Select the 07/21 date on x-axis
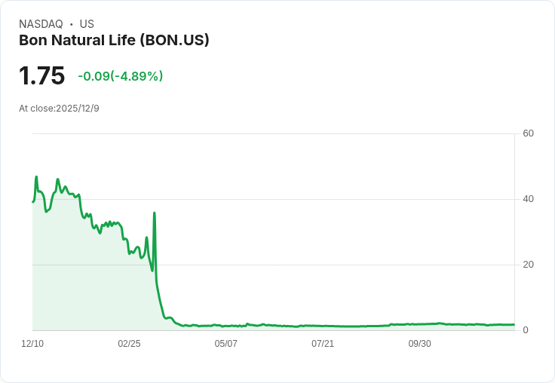Viewport: 555px width, 383px height. [323, 344]
